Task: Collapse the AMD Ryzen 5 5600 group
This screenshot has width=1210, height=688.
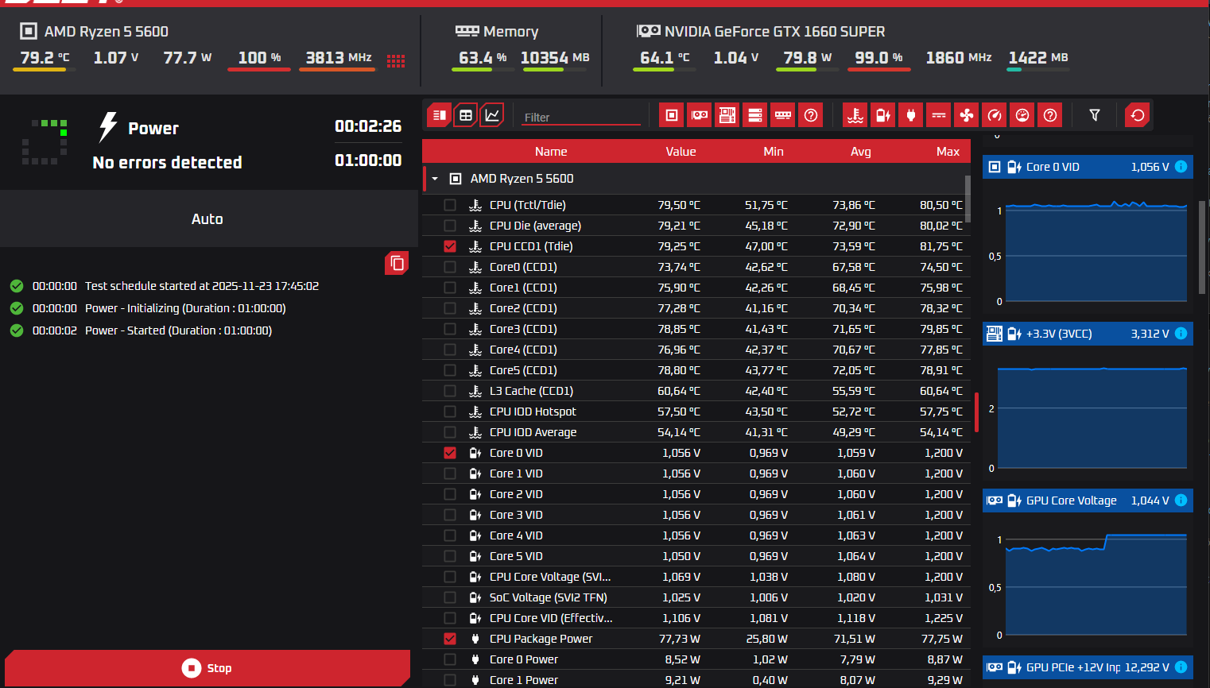Action: (435, 179)
